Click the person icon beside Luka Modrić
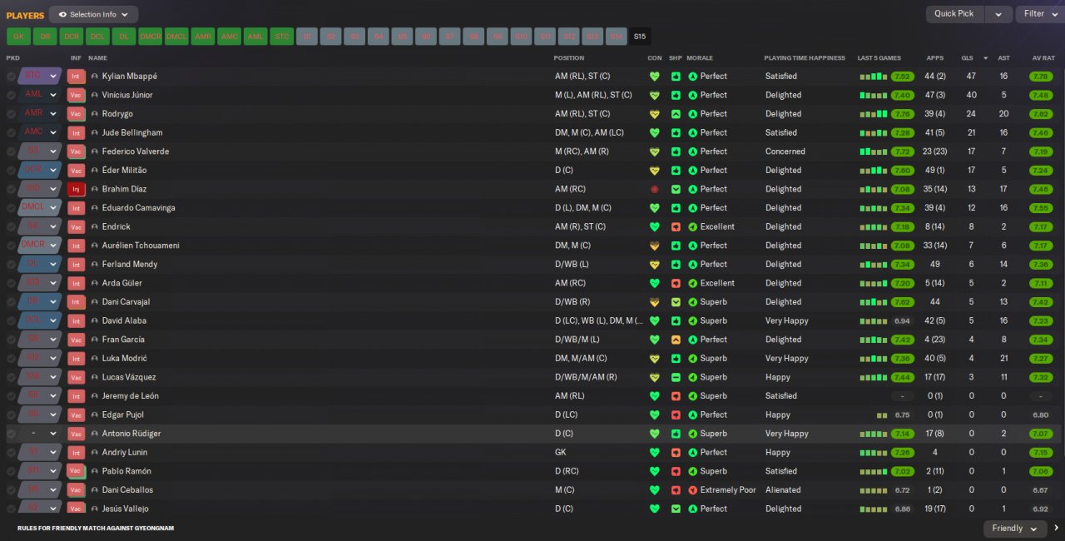The height and width of the screenshot is (541, 1065). click(x=95, y=359)
